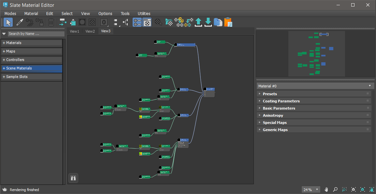Image resolution: width=376 pixels, height=194 pixels.
Task: Activate the Zoom Region tool
Action: [x=344, y=189]
